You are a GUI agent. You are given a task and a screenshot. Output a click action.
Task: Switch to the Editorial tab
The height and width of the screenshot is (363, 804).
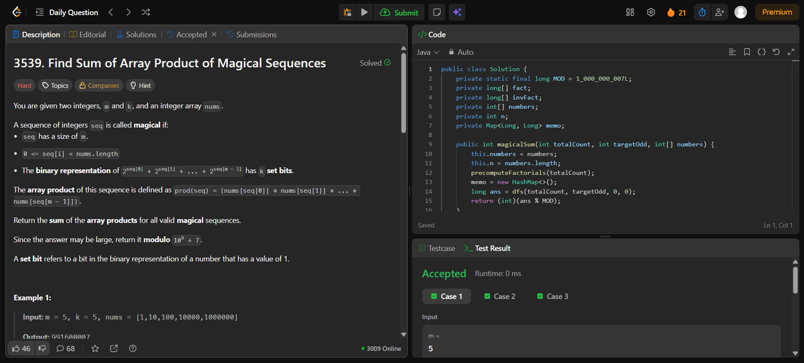[88, 35]
